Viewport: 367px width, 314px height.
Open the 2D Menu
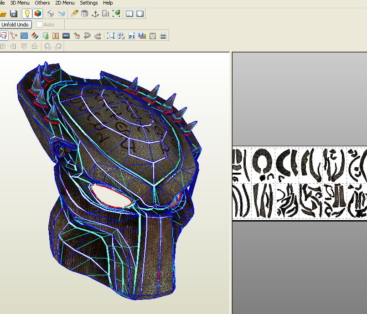pyautogui.click(x=65, y=3)
